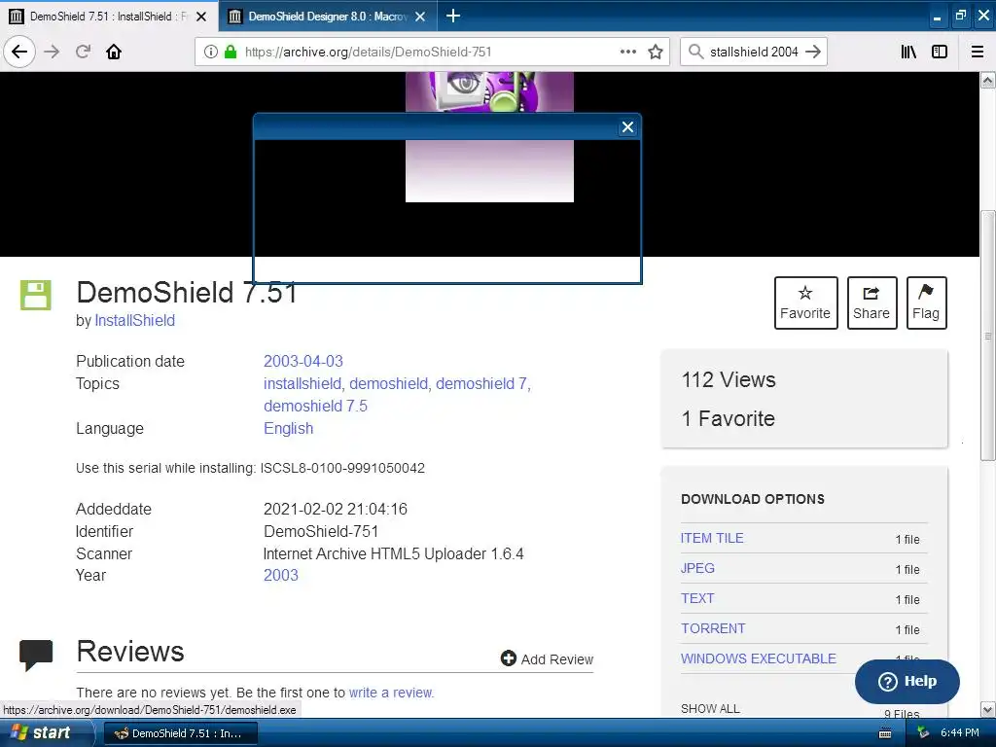Open page actions three-dot menu
Viewport: 996px width, 747px height.
(627, 52)
